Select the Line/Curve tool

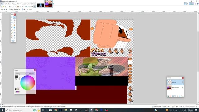click(14, 38)
